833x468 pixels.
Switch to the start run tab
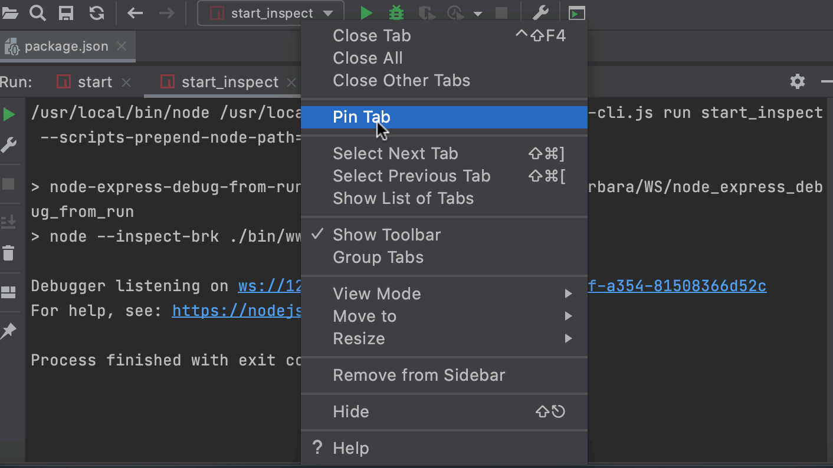pyautogui.click(x=94, y=82)
